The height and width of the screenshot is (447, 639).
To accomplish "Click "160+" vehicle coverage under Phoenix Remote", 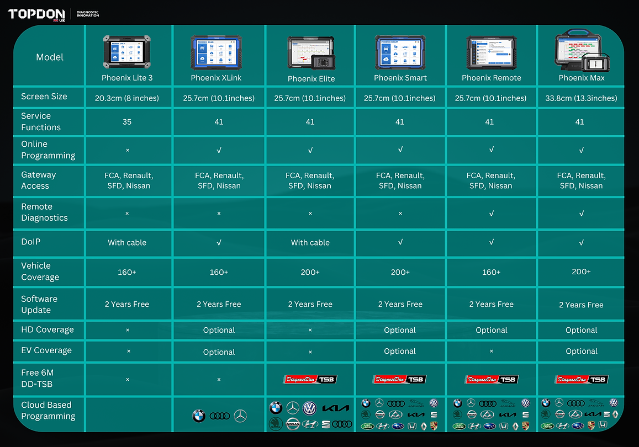I will pyautogui.click(x=491, y=273).
